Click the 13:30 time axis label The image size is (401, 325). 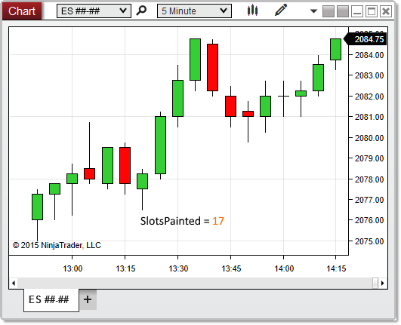pyautogui.click(x=178, y=268)
